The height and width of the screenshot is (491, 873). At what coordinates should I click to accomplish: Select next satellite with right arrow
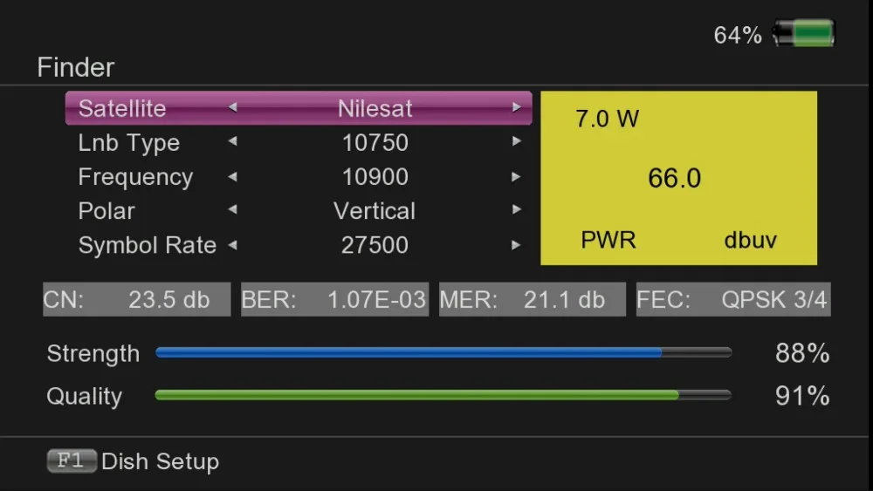(x=516, y=107)
